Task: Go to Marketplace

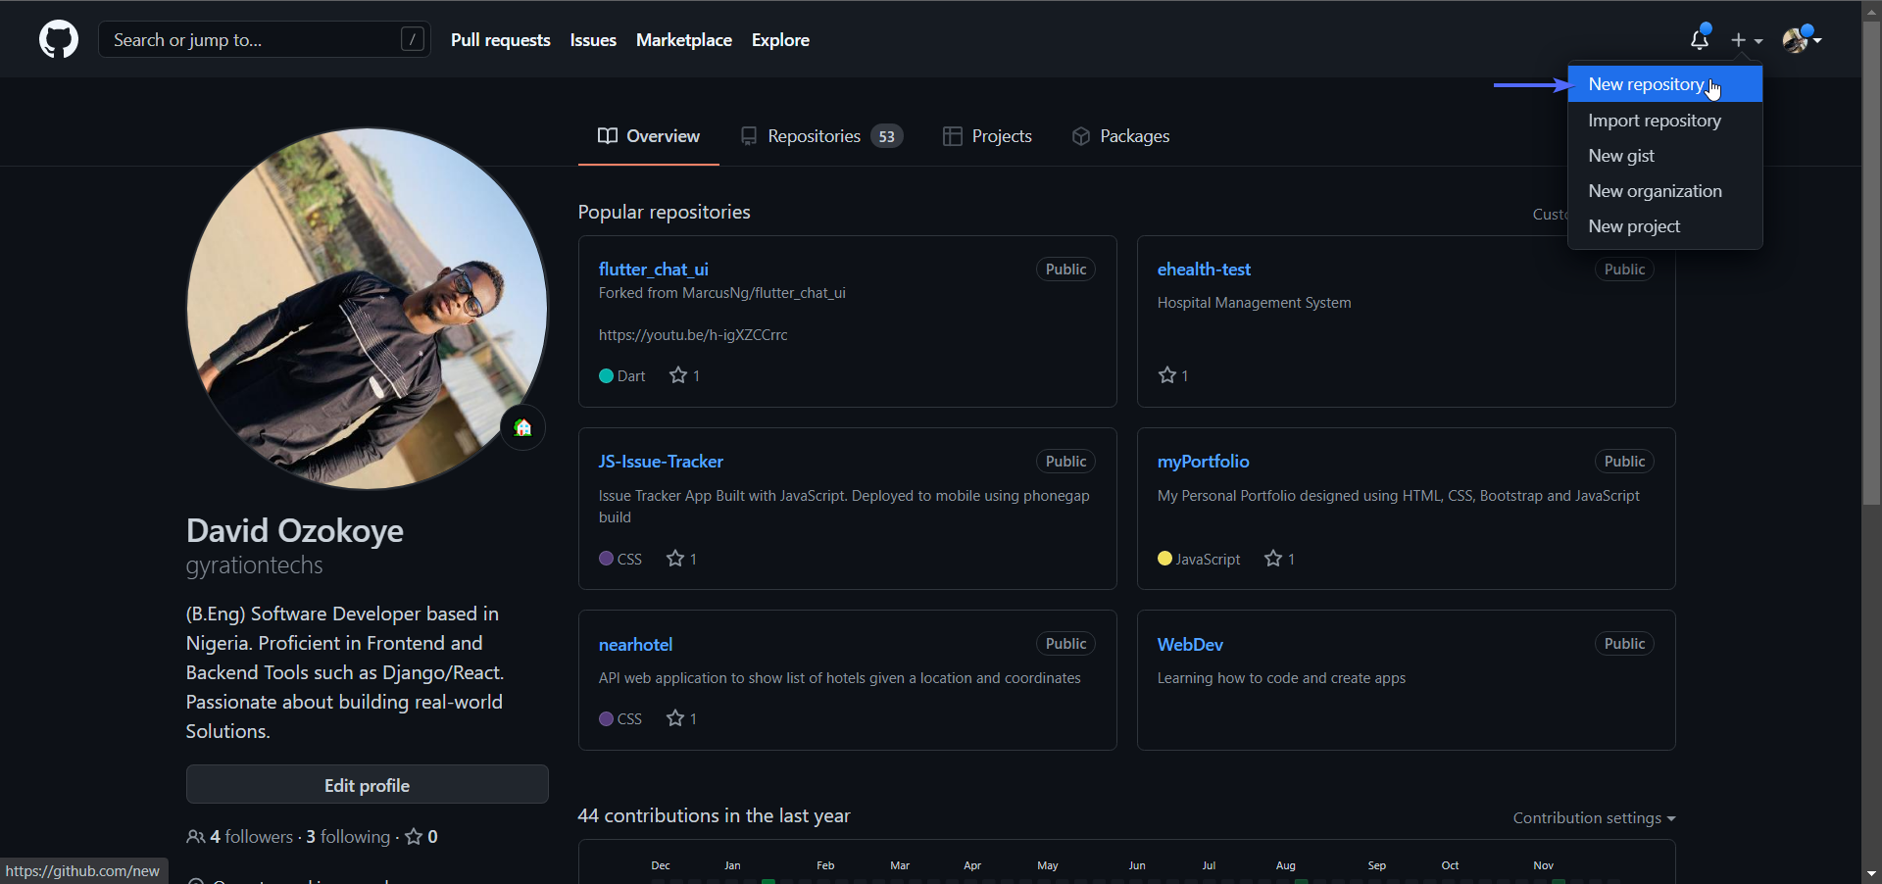Action: (684, 40)
